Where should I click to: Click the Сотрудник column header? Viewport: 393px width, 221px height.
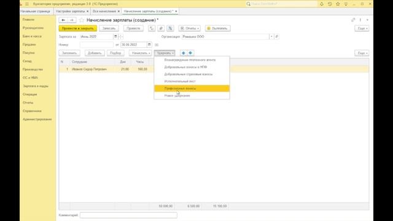coord(92,61)
